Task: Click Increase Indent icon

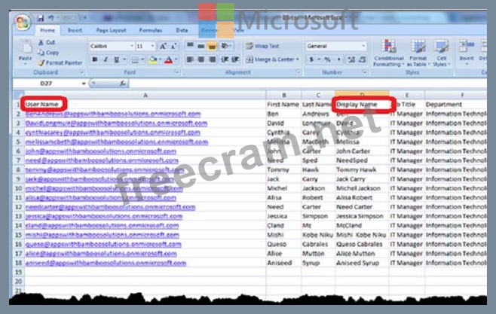Action: point(235,59)
